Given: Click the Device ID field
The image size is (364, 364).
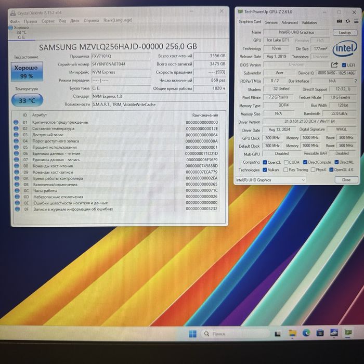Looking at the screenshot, I should [x=336, y=73].
